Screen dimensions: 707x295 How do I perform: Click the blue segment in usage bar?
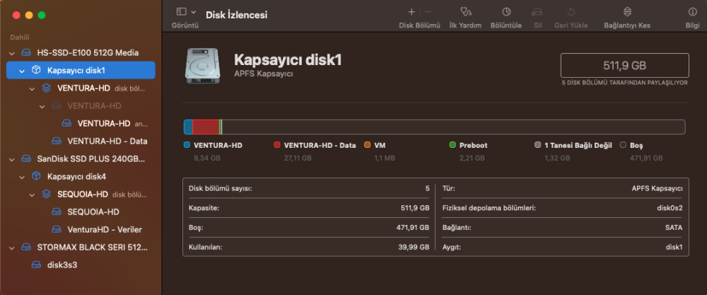189,127
